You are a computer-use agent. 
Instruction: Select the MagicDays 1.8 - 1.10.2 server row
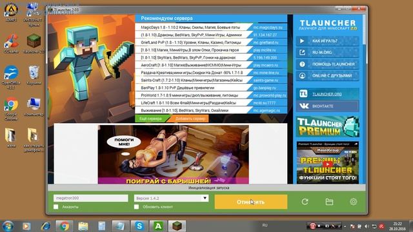pyautogui.click(x=211, y=27)
